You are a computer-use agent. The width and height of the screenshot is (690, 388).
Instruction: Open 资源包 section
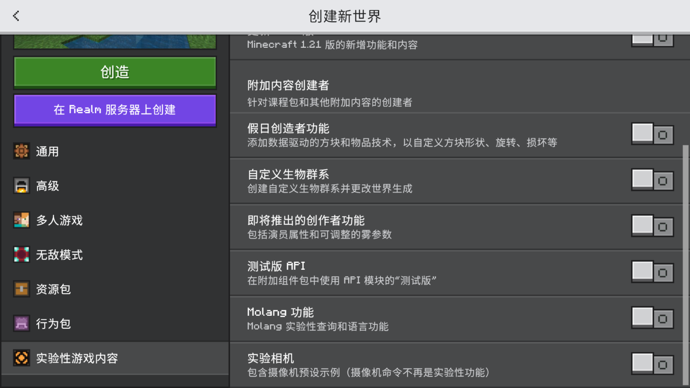click(x=115, y=289)
